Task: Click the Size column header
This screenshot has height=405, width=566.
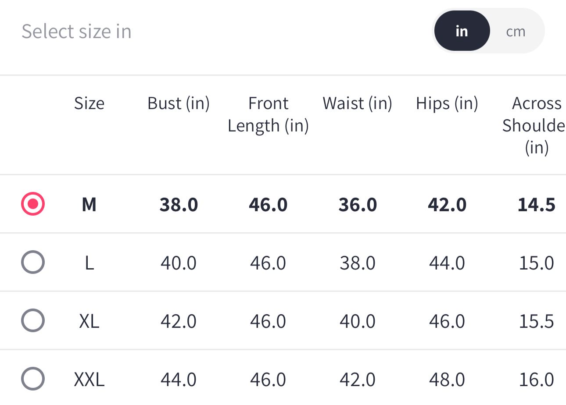Action: point(89,103)
